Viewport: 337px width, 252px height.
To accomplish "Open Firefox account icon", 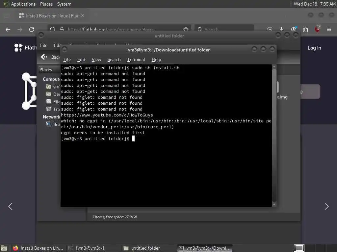I will (294, 29).
